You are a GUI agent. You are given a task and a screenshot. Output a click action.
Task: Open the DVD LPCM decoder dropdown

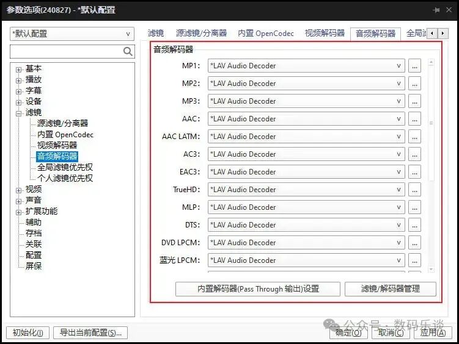point(306,243)
